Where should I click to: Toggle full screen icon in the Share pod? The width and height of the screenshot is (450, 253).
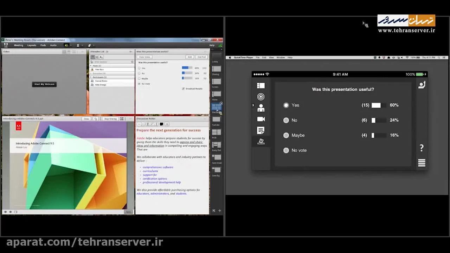122,119
